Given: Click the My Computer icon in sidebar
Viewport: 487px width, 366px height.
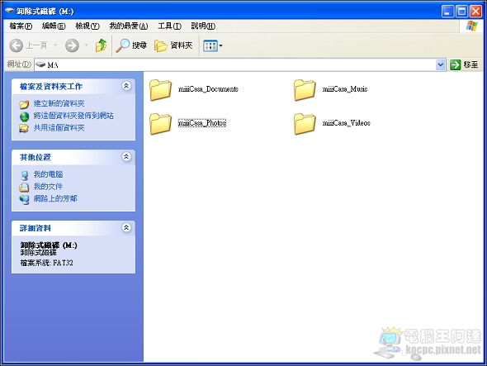Looking at the screenshot, I should tap(24, 175).
